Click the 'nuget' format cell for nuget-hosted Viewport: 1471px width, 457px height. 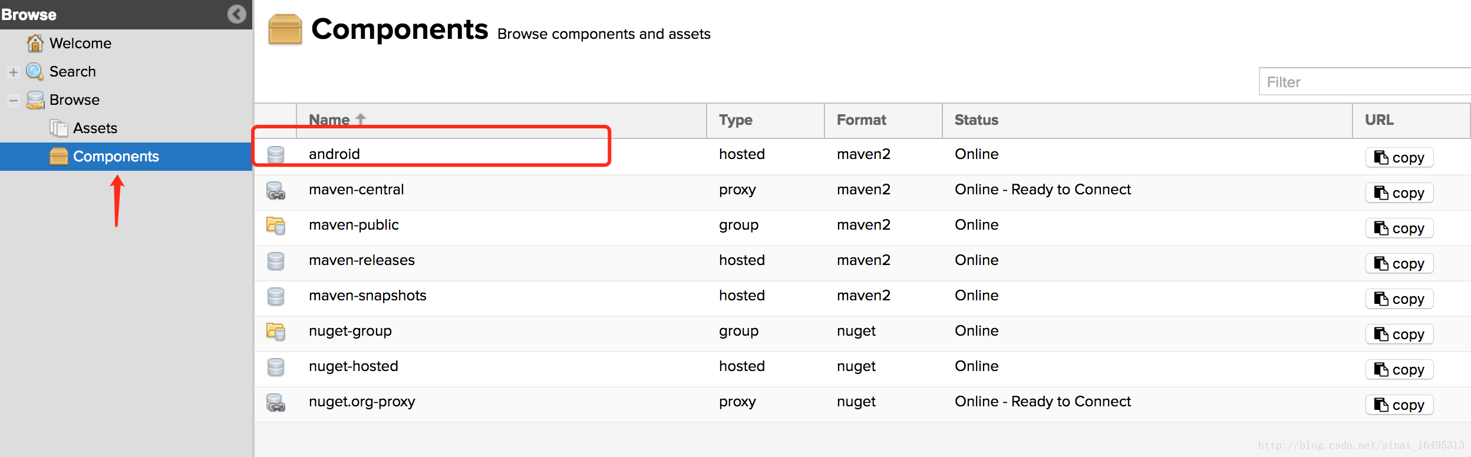[x=856, y=366]
